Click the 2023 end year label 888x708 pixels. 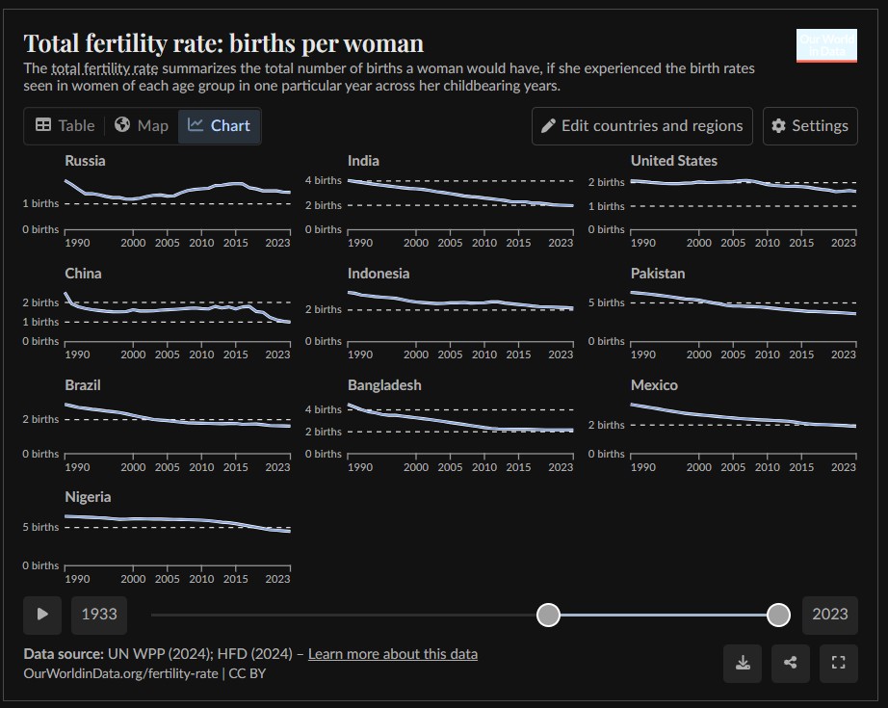[829, 615]
